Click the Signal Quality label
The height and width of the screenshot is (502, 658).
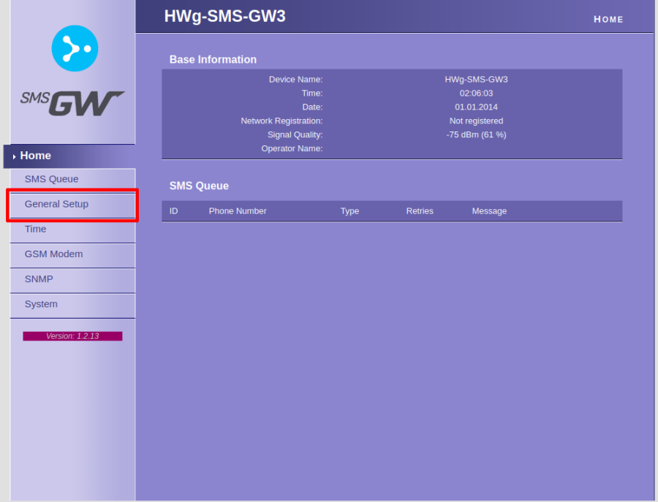point(295,134)
